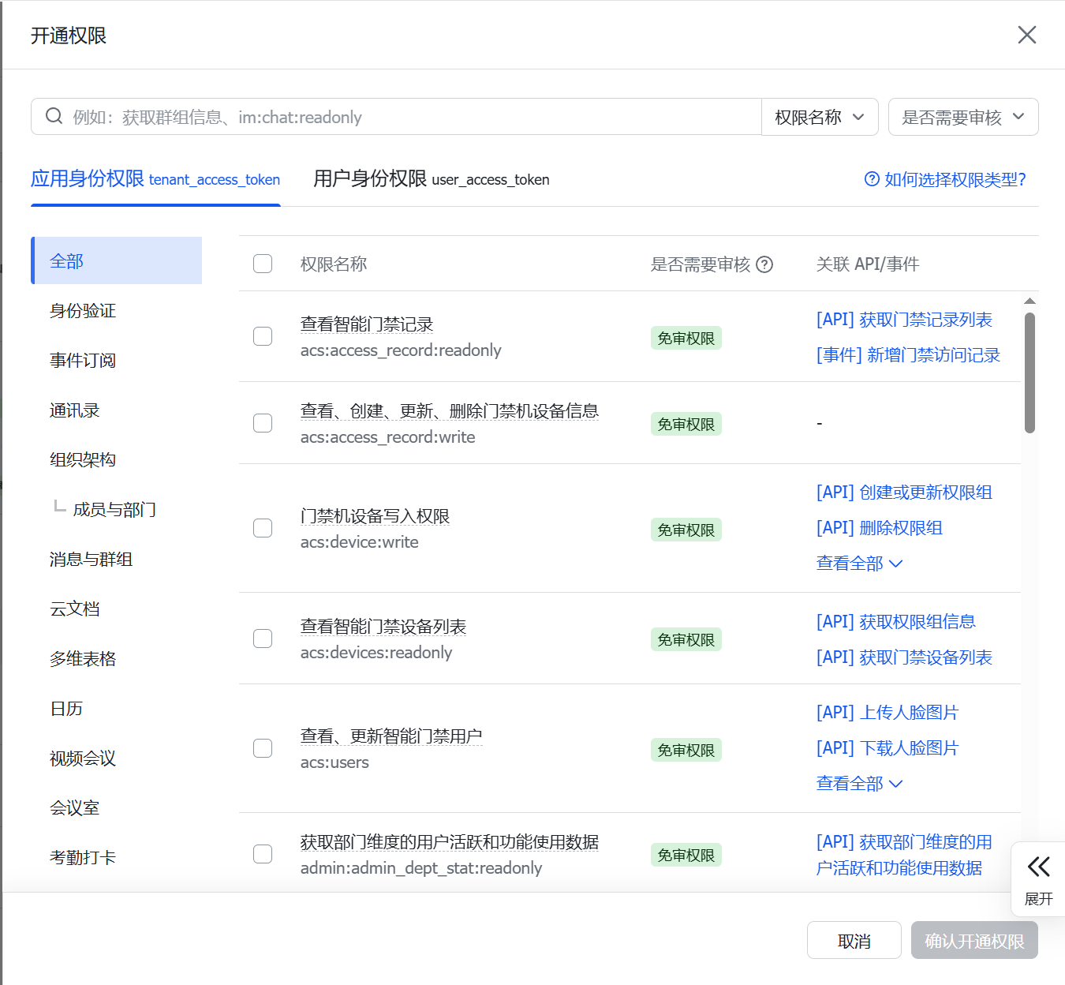Click the help icon beside 是否需要审核 header
Image resolution: width=1065 pixels, height=985 pixels.
pos(764,264)
